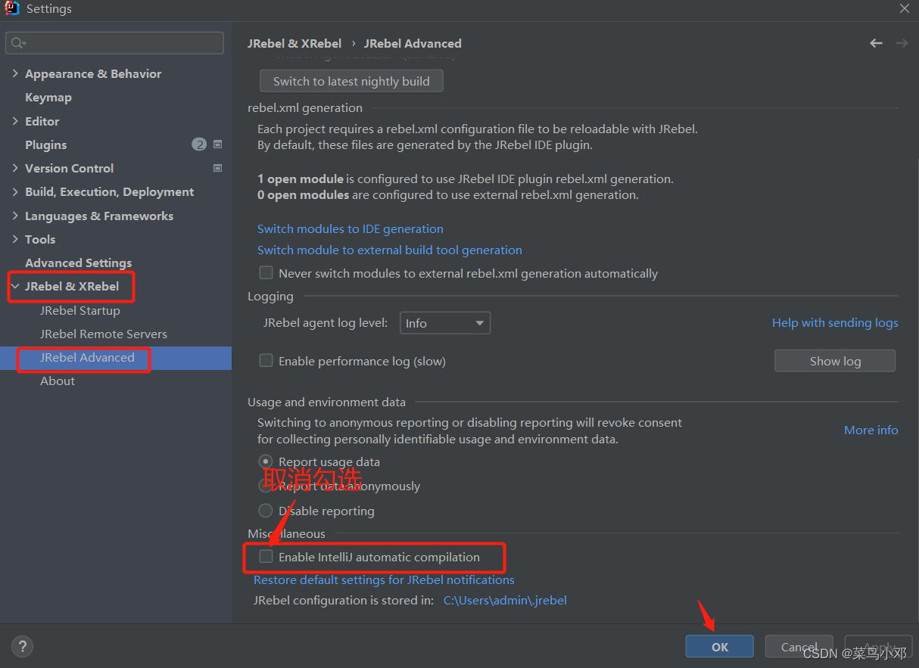919x668 pixels.
Task: Close the Settings dialog window
Action: [x=905, y=9]
